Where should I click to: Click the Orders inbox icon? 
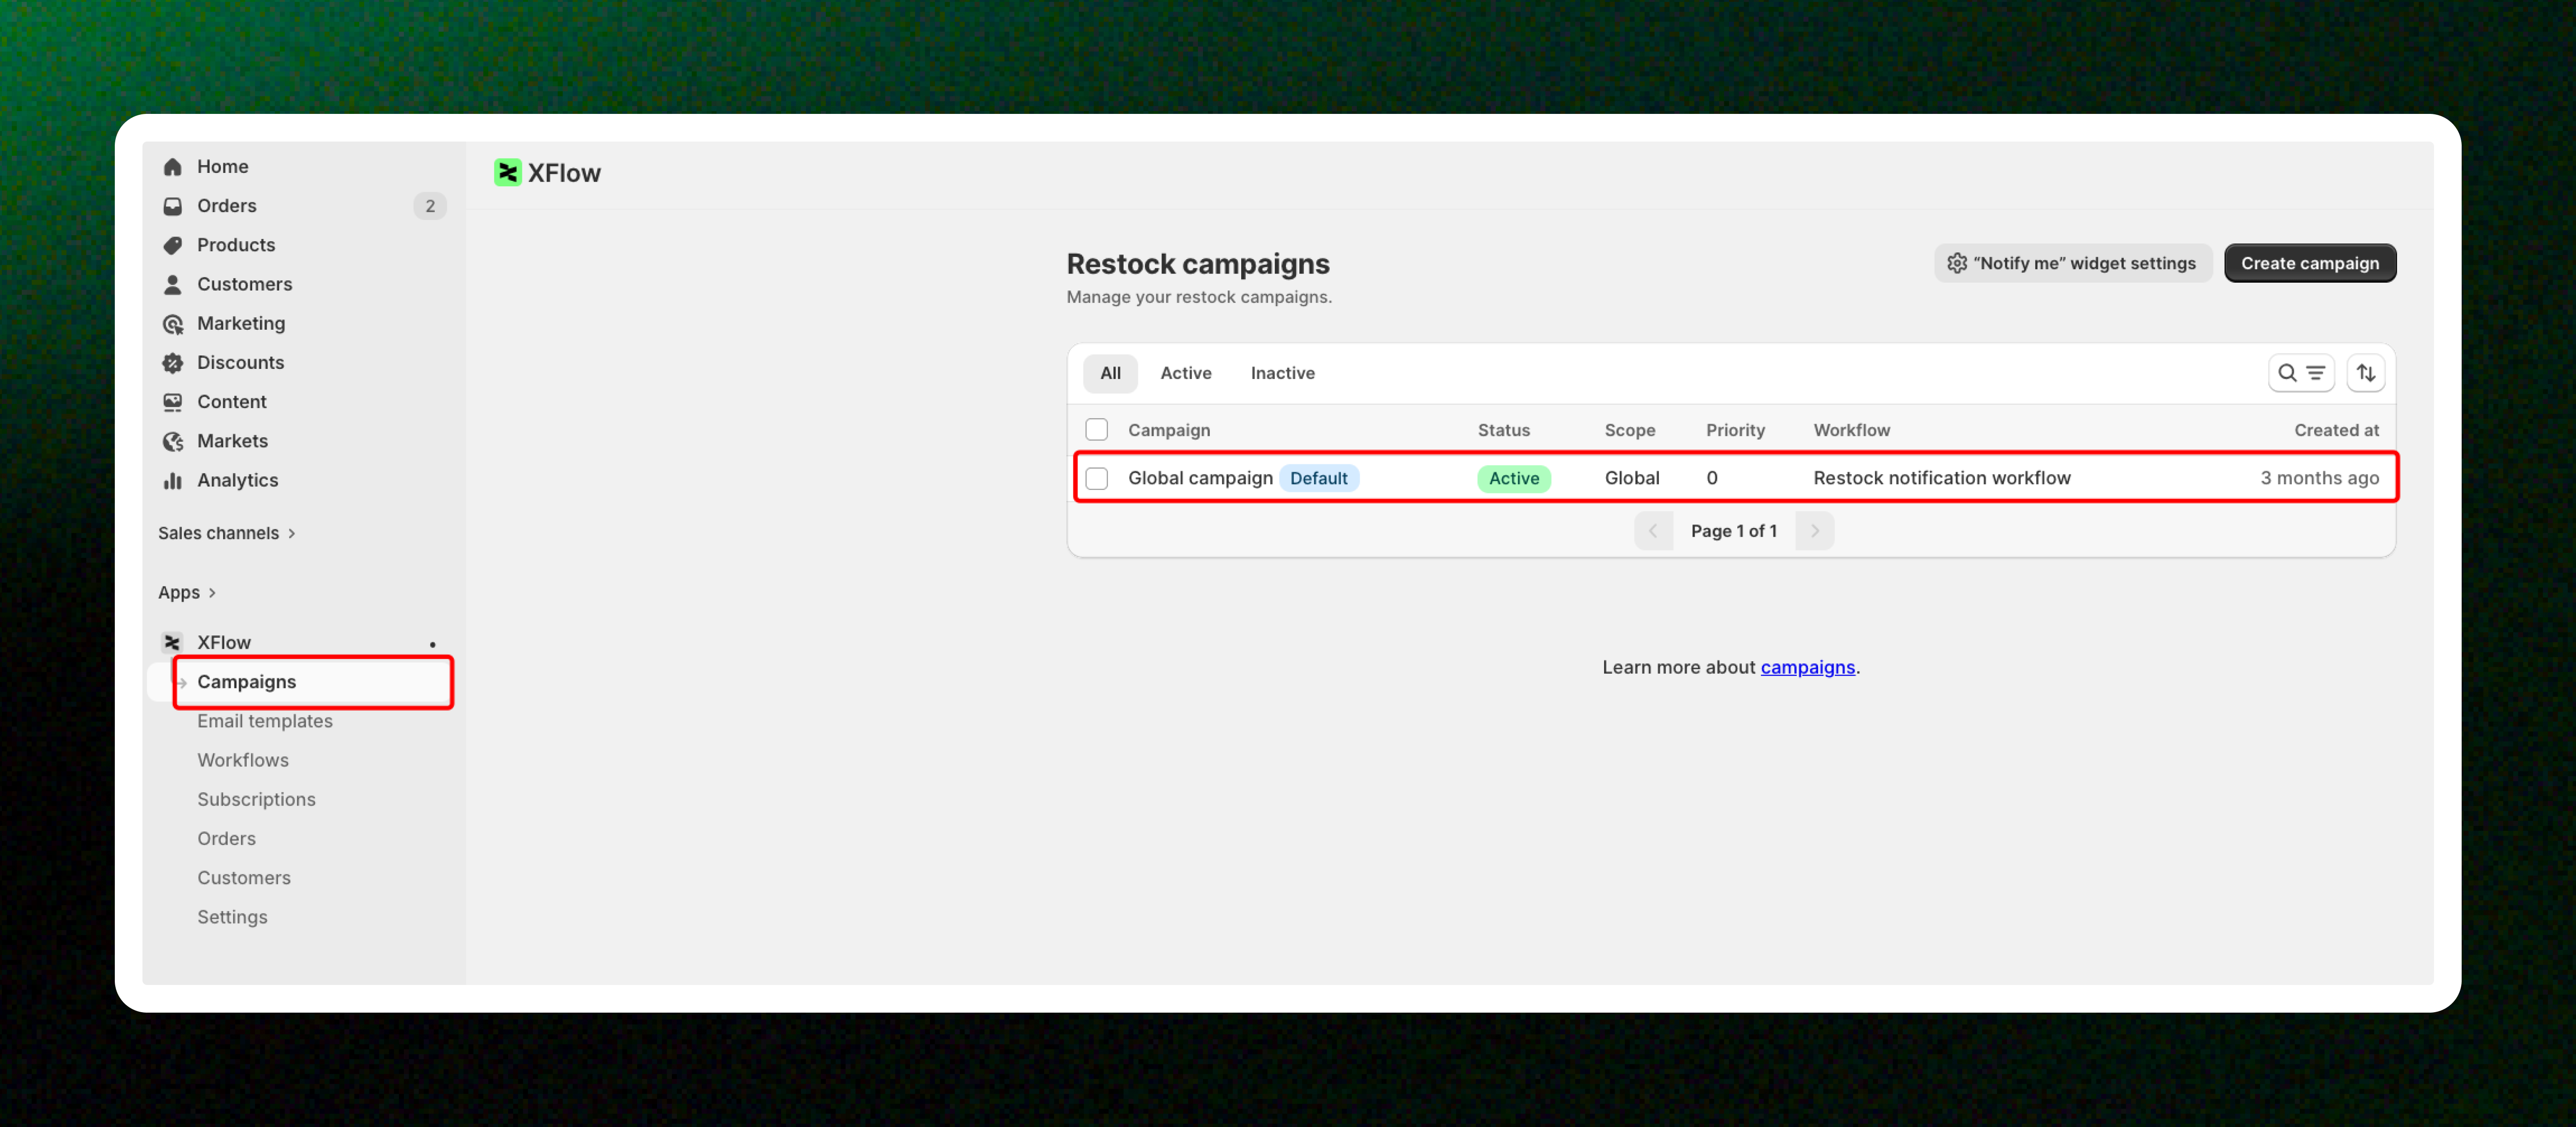click(x=173, y=206)
